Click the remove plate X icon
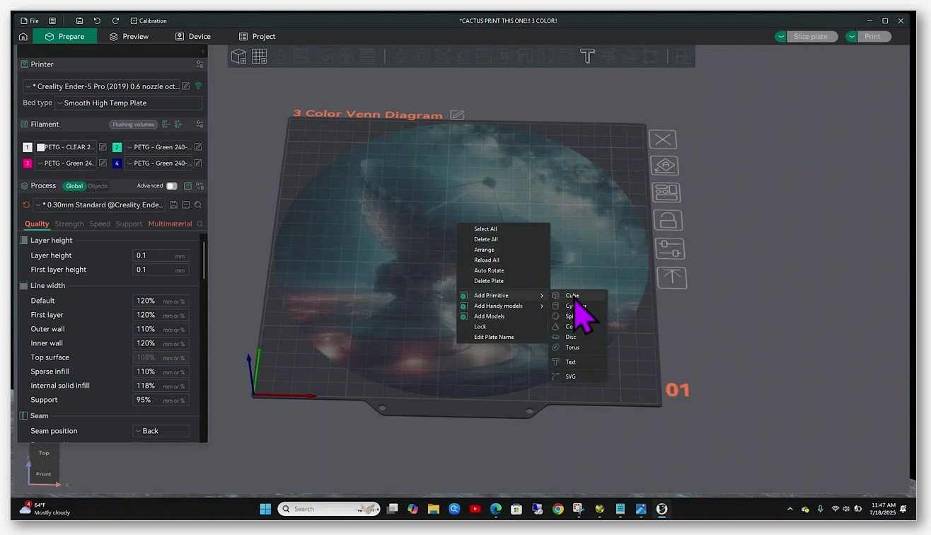Screen dimensions: 931x535 point(663,139)
